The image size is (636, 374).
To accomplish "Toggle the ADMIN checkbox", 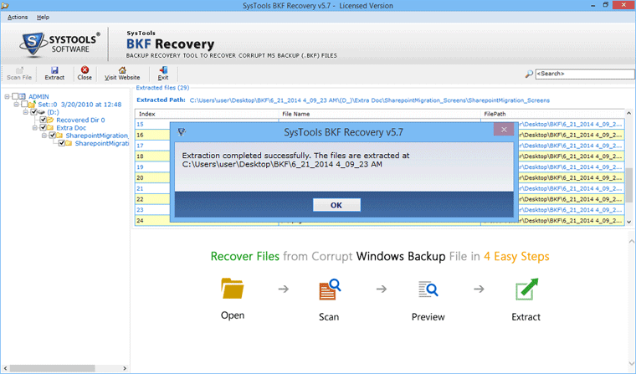I will (x=15, y=96).
